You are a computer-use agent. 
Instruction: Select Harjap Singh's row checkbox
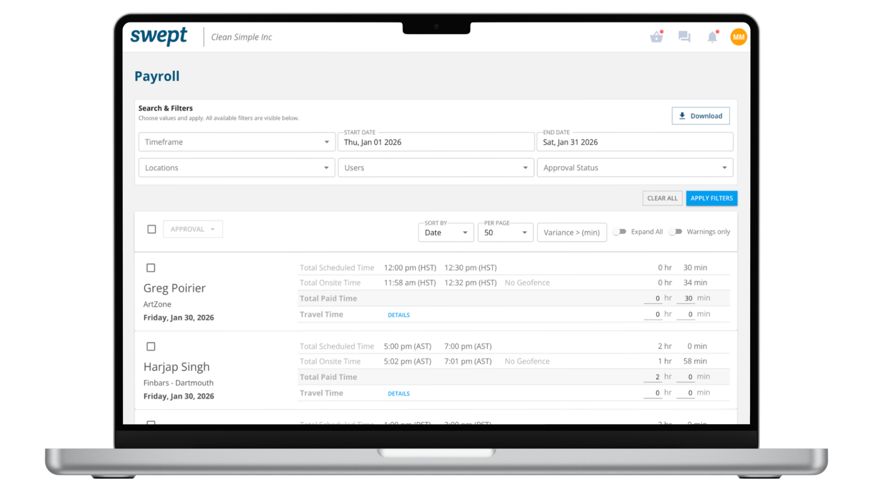(x=151, y=346)
